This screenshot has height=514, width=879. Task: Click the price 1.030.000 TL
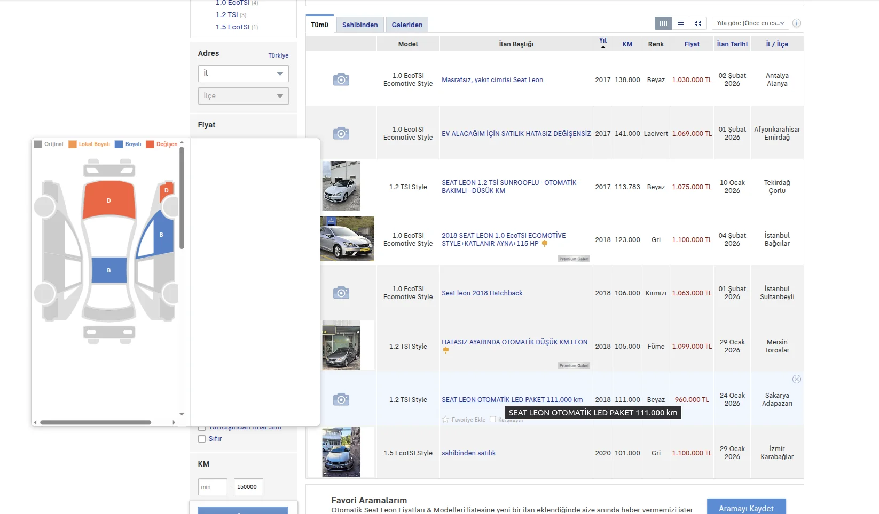tap(692, 80)
